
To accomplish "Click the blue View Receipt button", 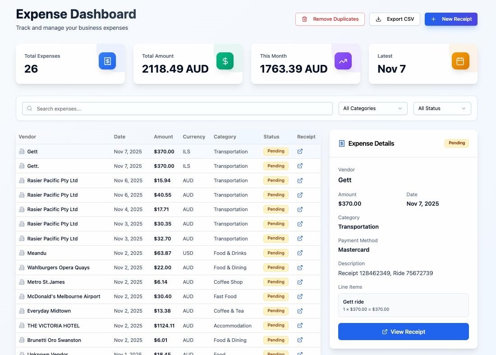I will pyautogui.click(x=403, y=332).
